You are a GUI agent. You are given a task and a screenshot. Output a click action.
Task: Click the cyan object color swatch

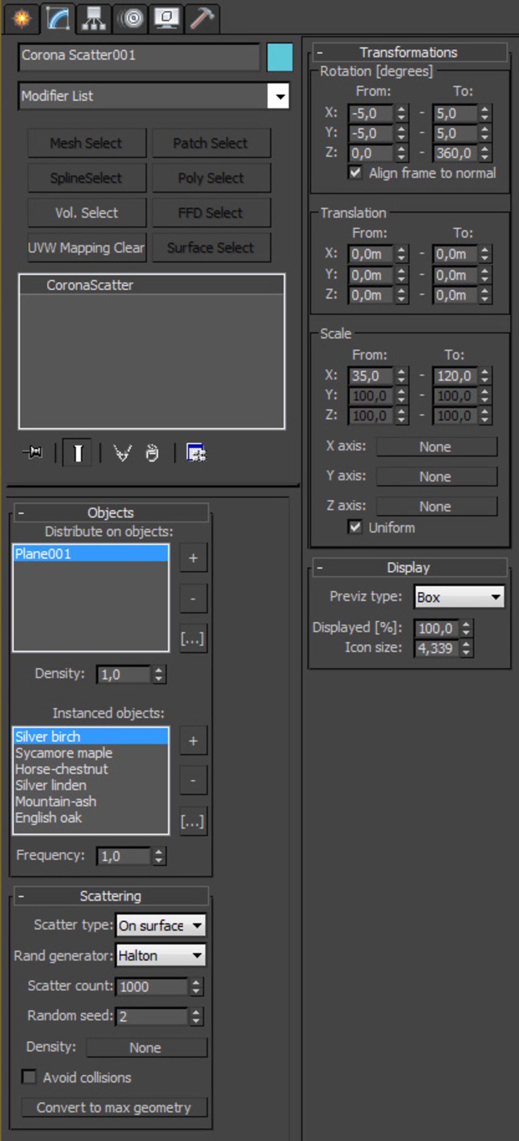[x=280, y=57]
